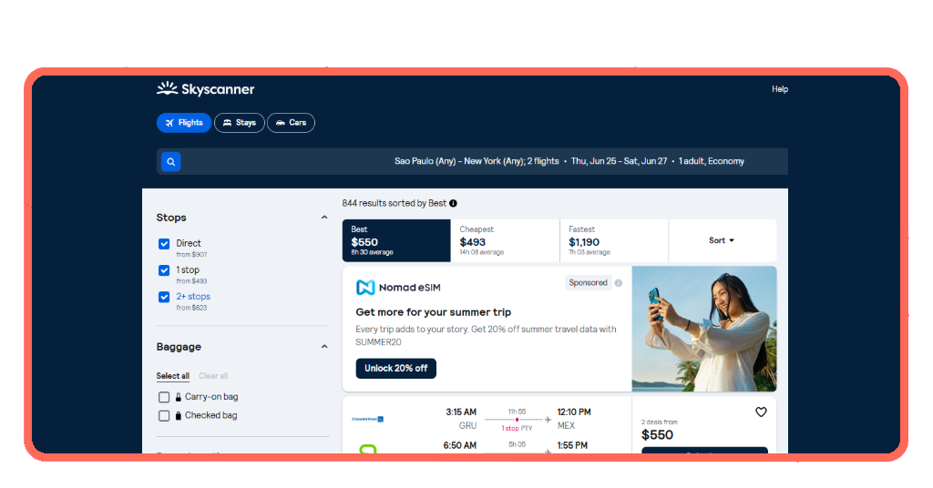Save the $550 flight with the heart icon
This screenshot has height=488, width=933.
(761, 412)
